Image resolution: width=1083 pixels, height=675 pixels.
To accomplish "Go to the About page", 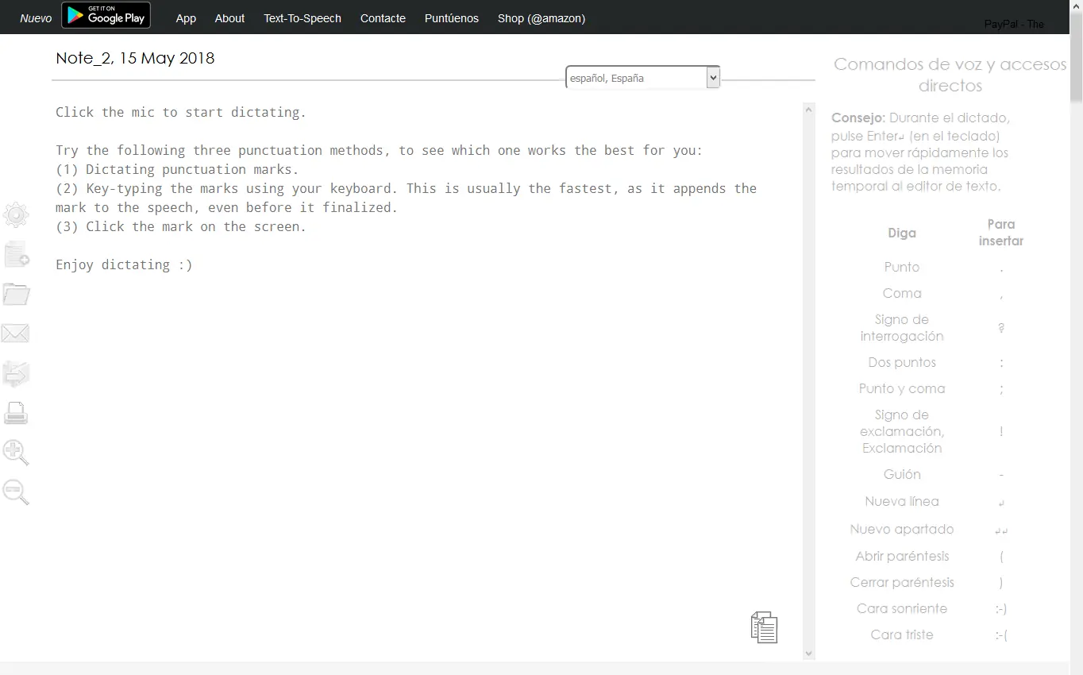I will click(229, 18).
